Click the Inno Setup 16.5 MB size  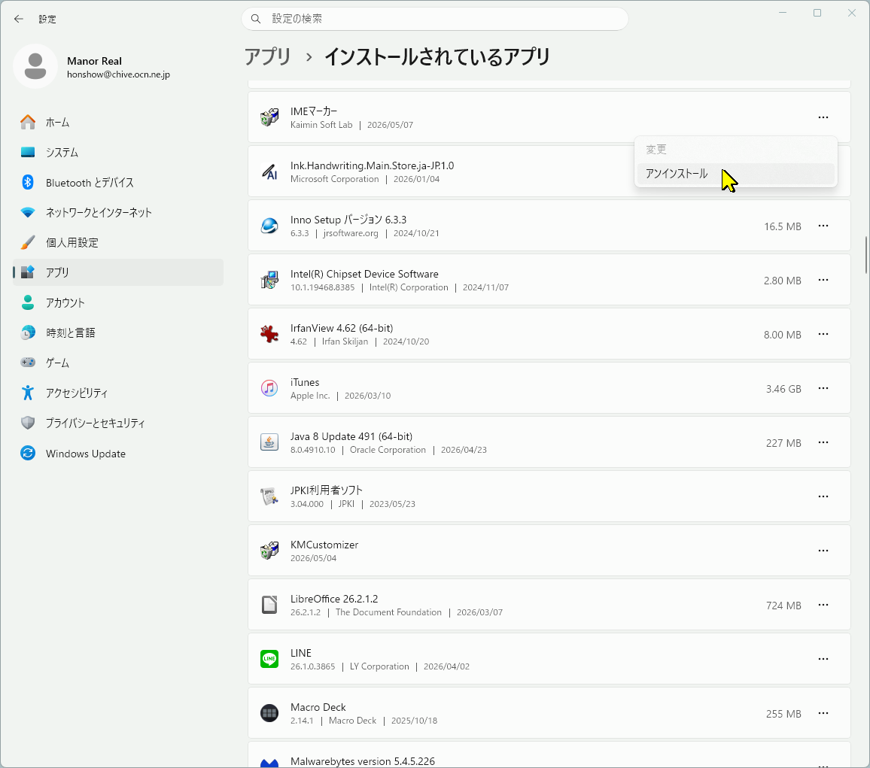pos(783,226)
